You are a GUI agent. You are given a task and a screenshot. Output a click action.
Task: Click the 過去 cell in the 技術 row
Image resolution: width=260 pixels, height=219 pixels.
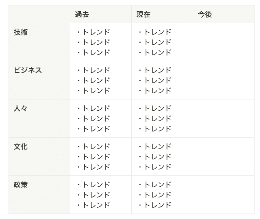point(101,42)
